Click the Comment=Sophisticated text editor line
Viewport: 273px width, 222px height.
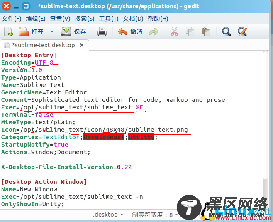tap(113, 100)
